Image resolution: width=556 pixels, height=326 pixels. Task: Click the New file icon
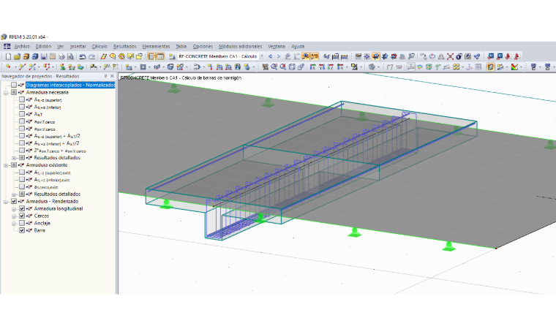(8, 56)
